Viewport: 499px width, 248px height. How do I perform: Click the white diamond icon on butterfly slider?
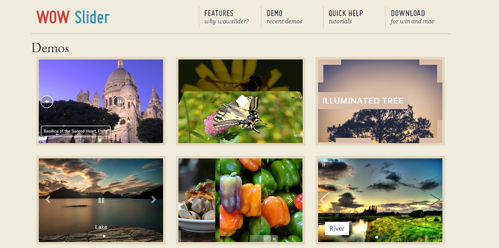coord(242,101)
